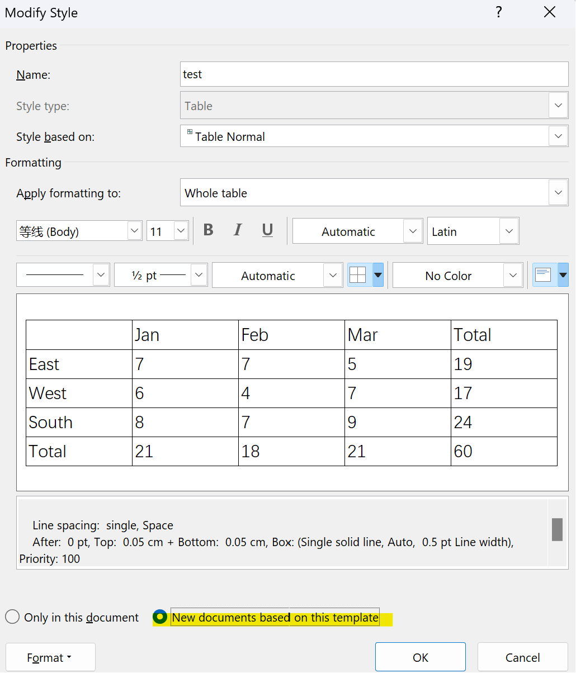576x673 pixels.
Task: Apply all borders using the grid icon
Action: click(x=357, y=275)
